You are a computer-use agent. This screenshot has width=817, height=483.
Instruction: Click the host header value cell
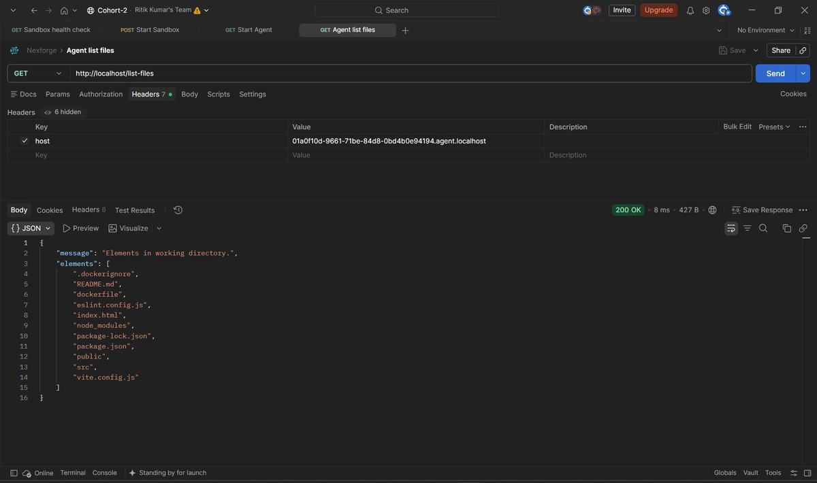[x=417, y=141]
